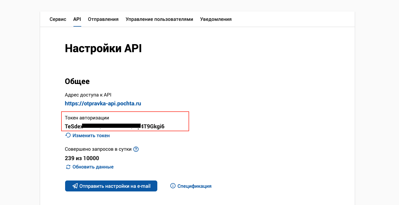Click the Токен авторизации label
The image size is (399, 205).
[87, 118]
